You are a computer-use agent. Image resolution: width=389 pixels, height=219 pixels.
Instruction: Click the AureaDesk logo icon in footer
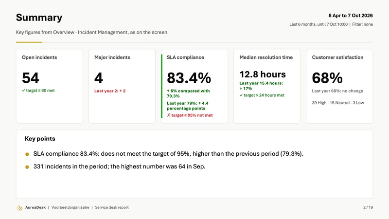[19, 208]
